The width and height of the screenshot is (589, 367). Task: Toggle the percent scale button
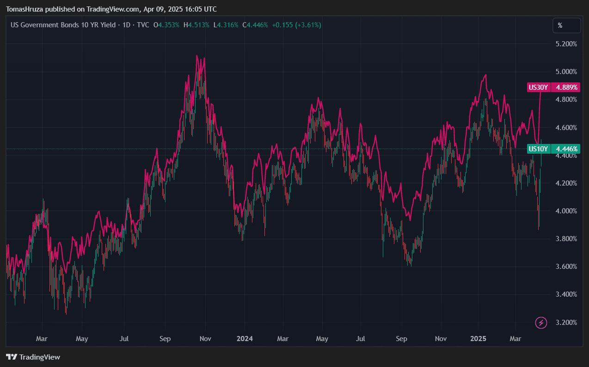pos(566,26)
